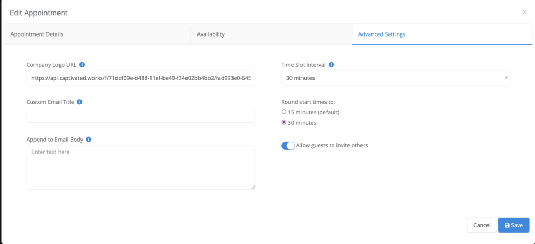Close the Edit Appointment dialog with X

click(x=525, y=13)
